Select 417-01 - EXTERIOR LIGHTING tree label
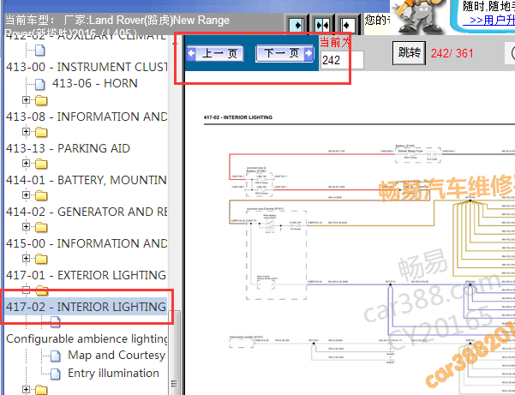 (86, 275)
